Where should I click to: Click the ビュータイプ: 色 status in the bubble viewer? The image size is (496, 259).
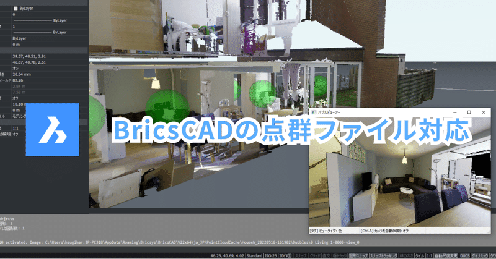pyautogui.click(x=326, y=231)
